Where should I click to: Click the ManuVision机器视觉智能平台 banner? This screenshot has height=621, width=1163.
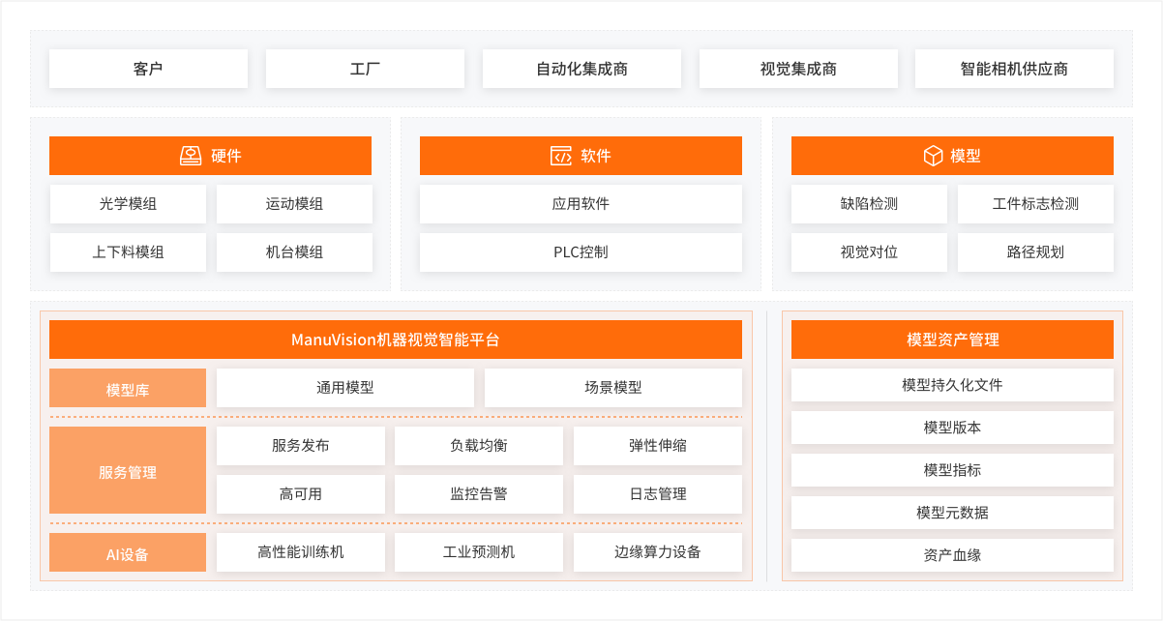coord(396,340)
